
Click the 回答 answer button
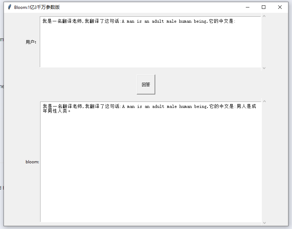pyautogui.click(x=146, y=84)
